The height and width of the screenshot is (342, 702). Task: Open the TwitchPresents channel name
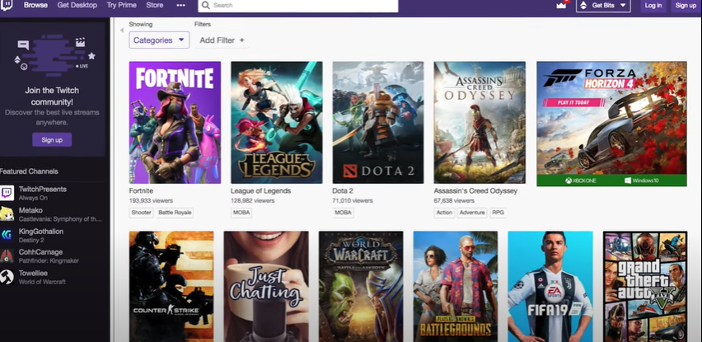43,190
